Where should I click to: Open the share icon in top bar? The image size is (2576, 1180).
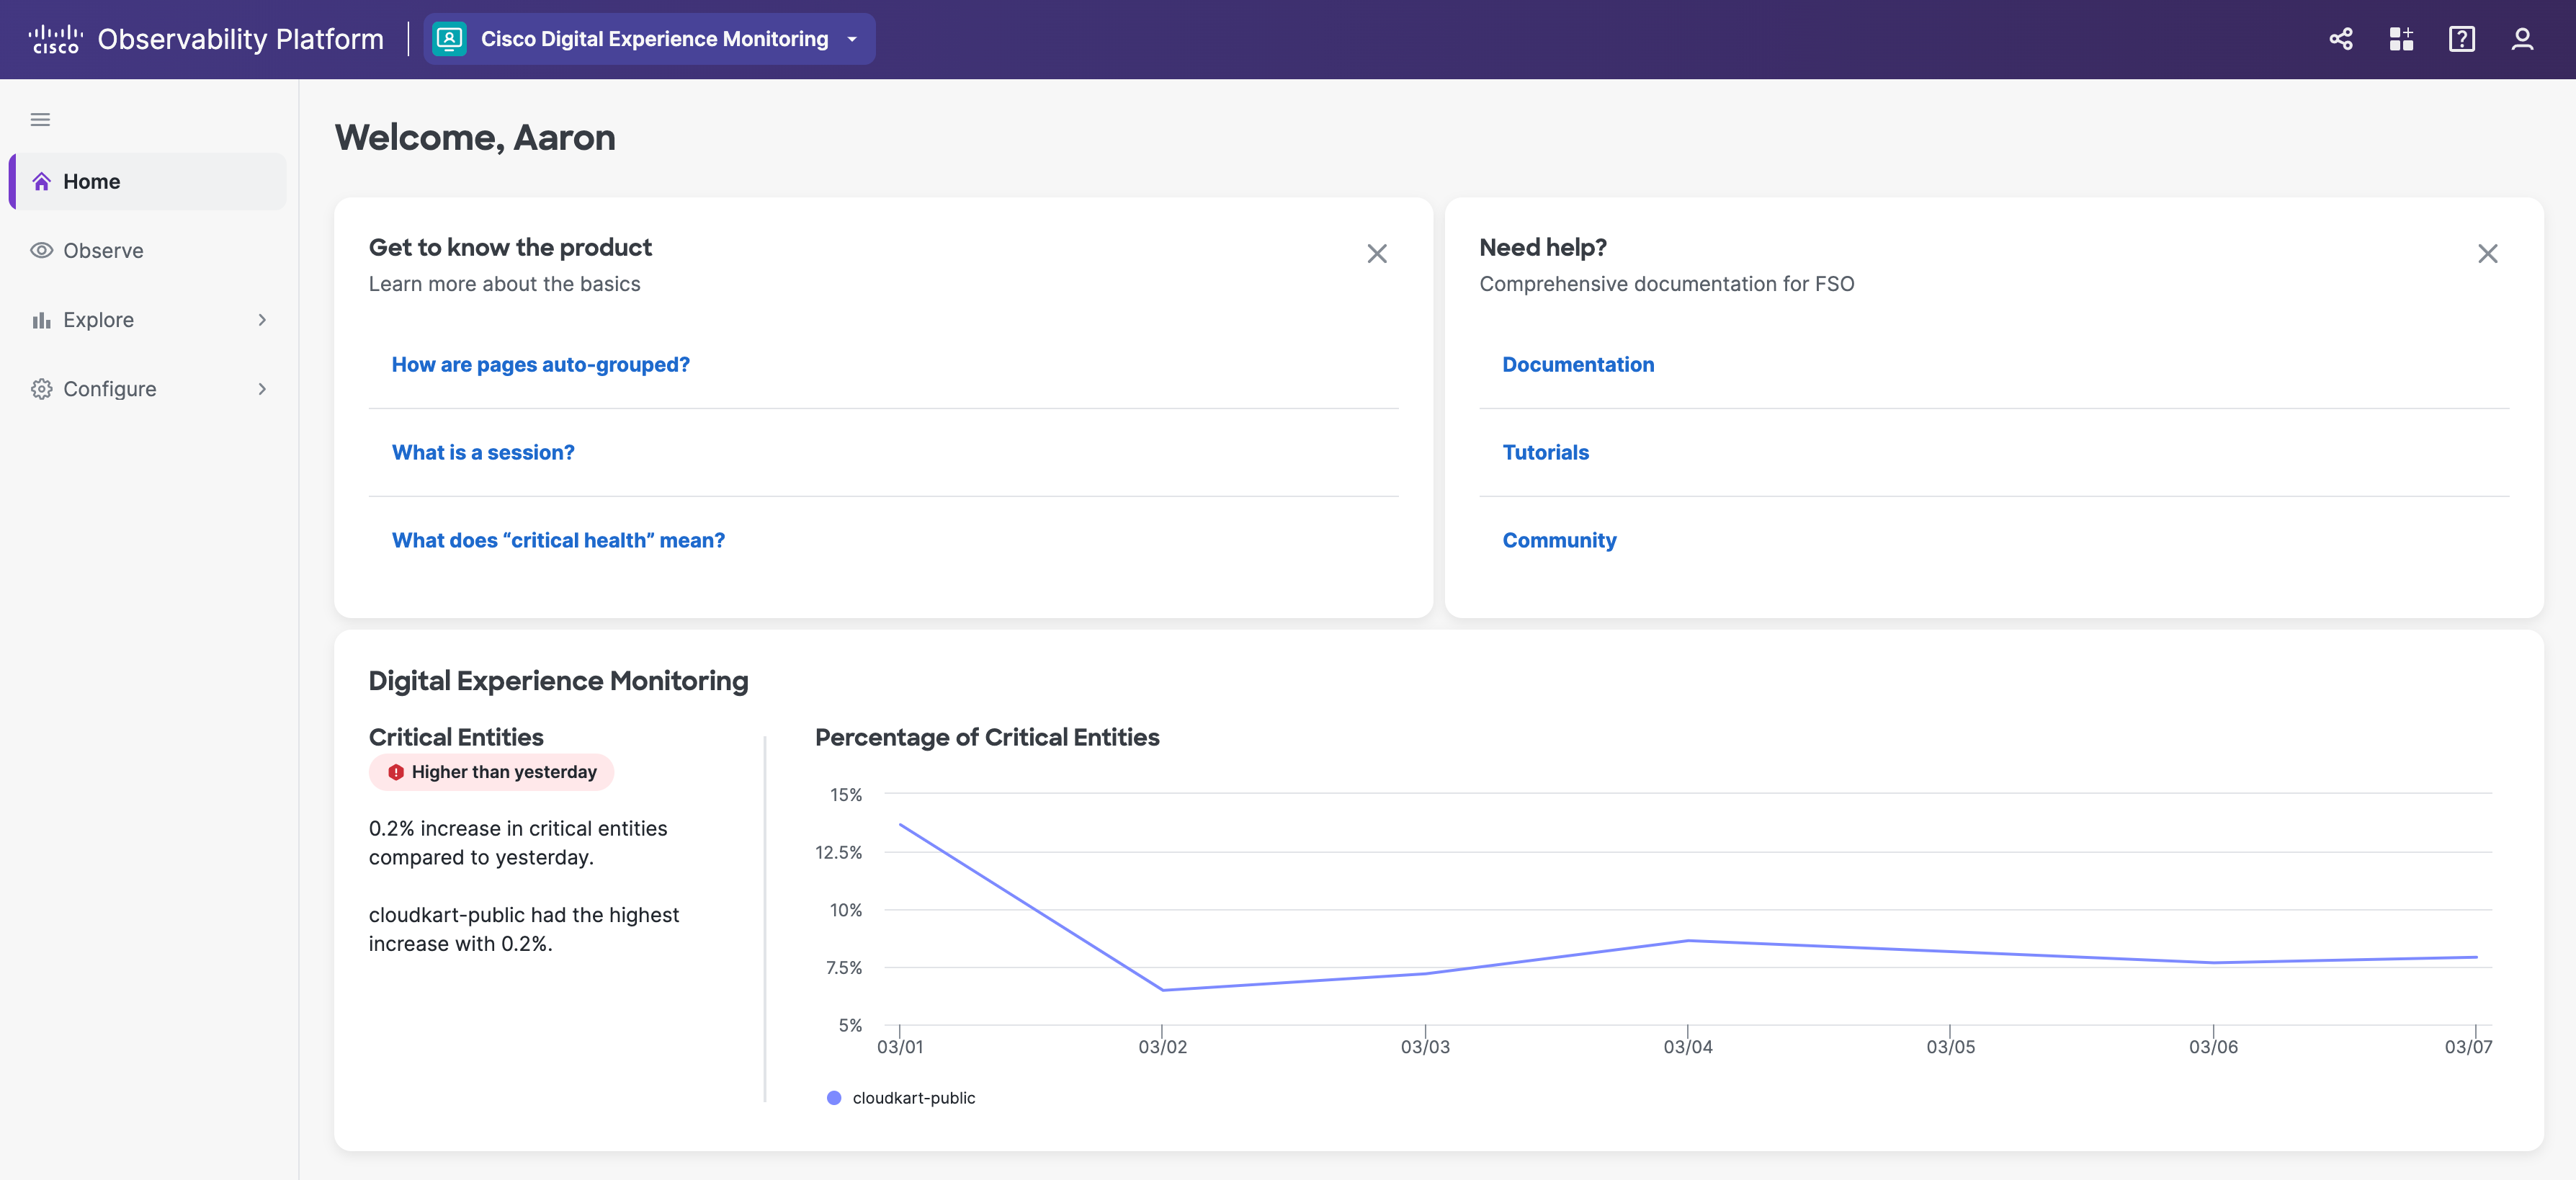click(2340, 39)
